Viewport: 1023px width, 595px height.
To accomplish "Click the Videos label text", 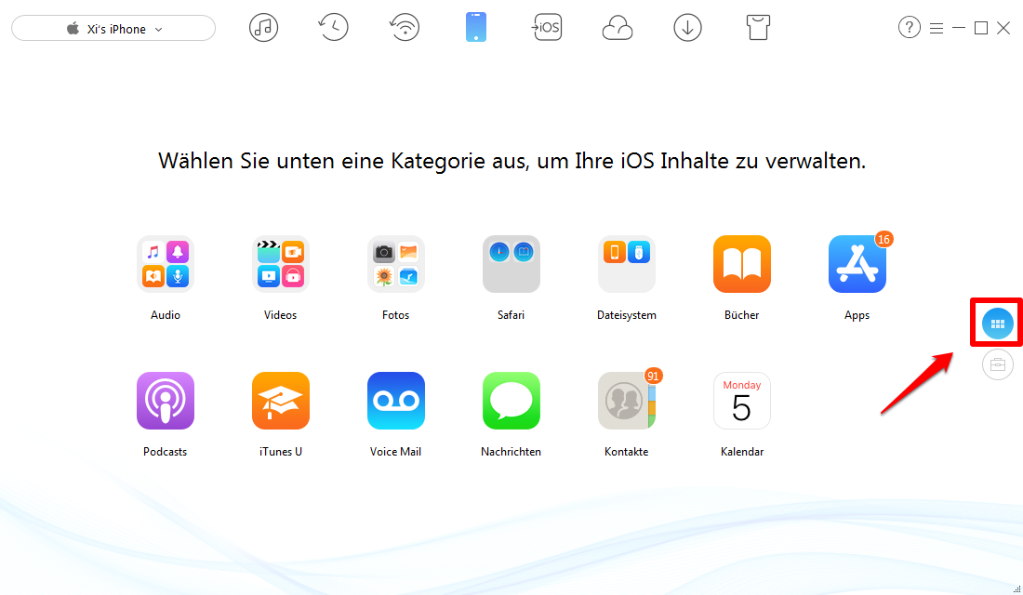I will click(x=281, y=315).
